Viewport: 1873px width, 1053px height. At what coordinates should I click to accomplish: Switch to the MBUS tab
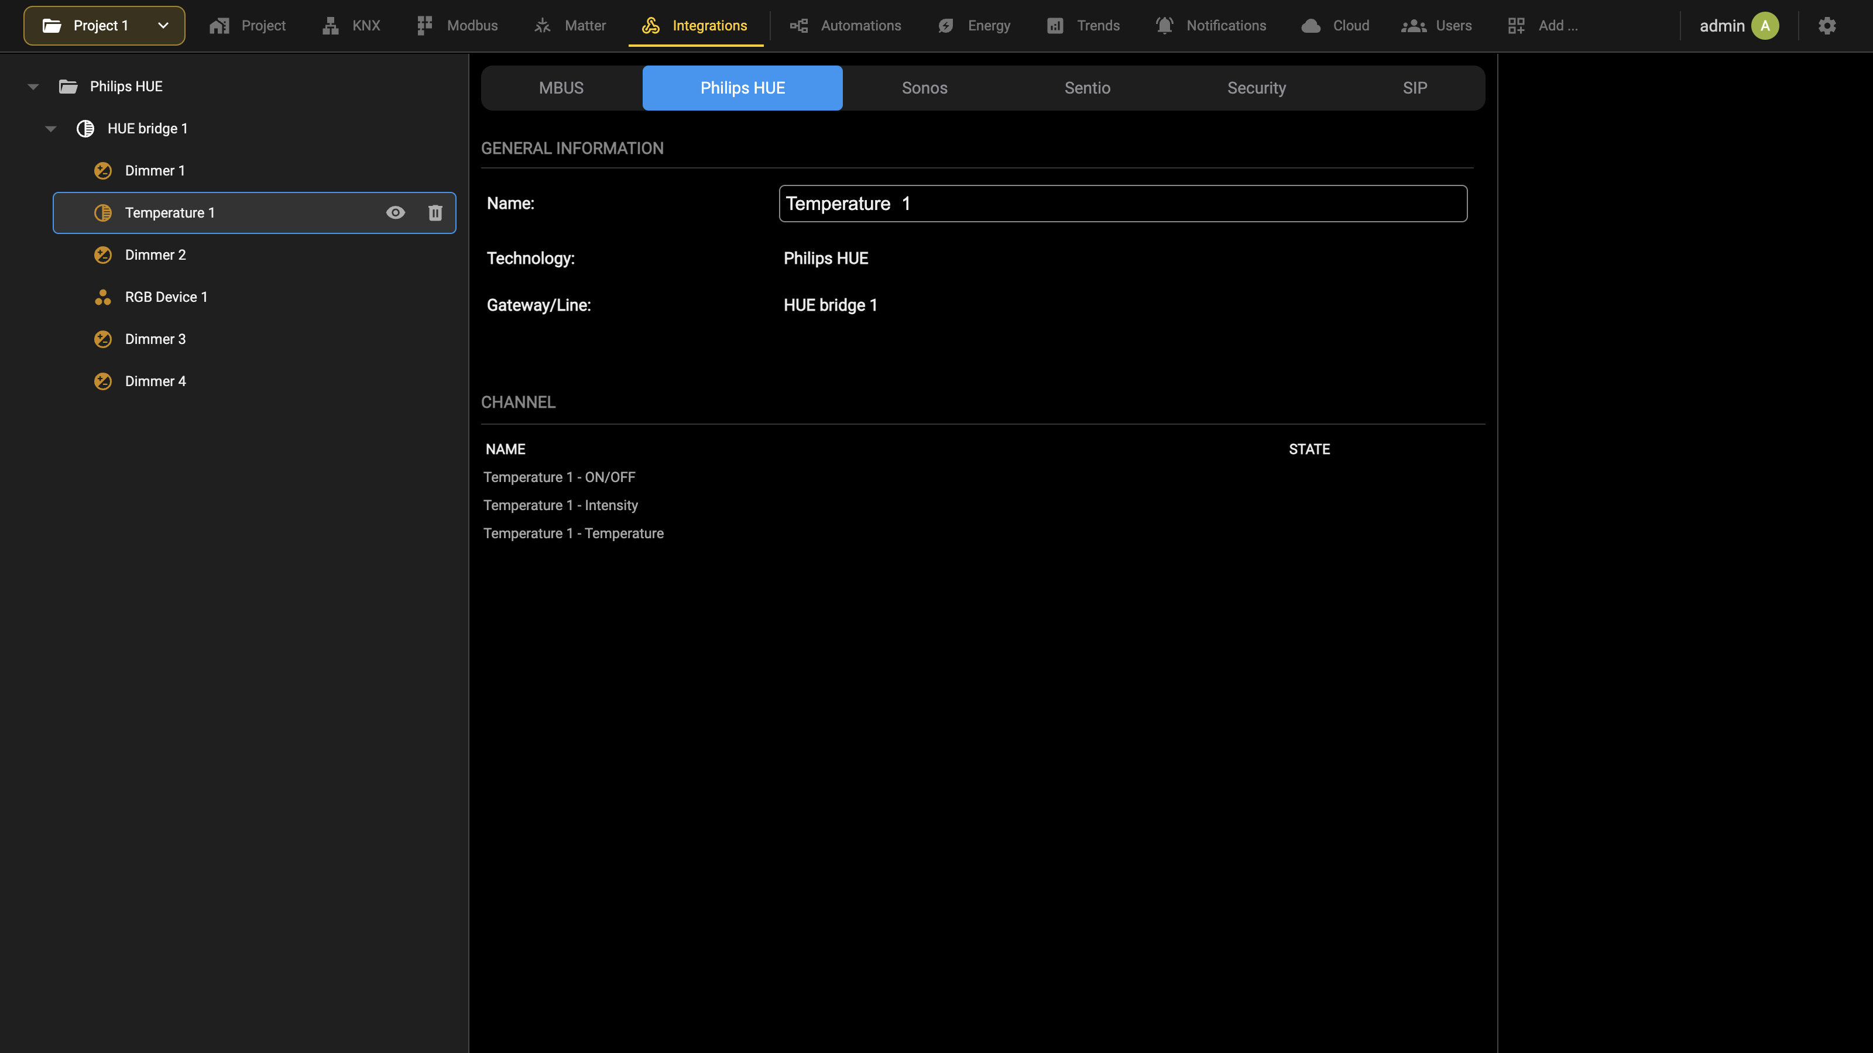coord(561,88)
